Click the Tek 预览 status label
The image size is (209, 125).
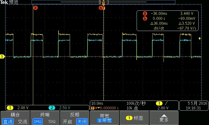[x=9, y=2]
